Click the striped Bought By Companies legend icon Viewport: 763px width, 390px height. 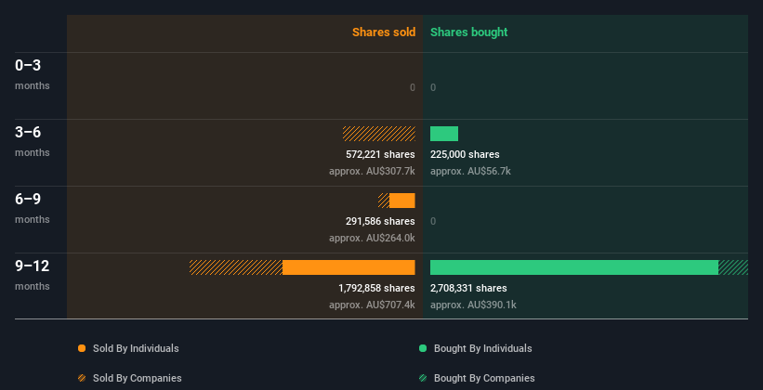[x=423, y=378]
